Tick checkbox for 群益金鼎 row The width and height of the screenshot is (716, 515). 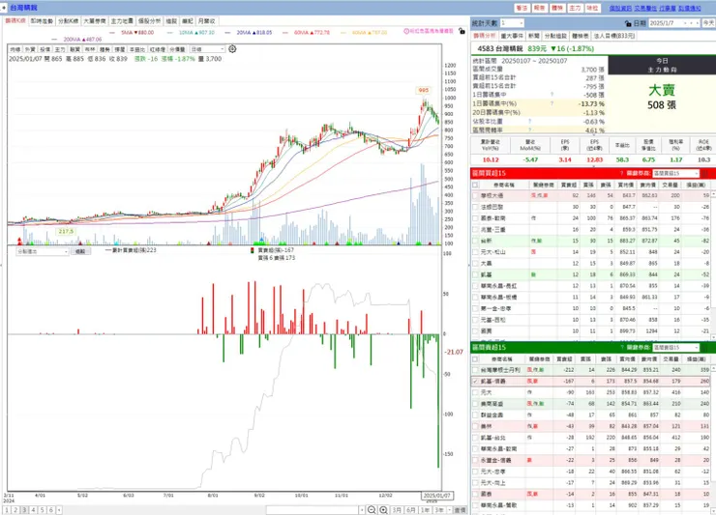click(x=475, y=415)
